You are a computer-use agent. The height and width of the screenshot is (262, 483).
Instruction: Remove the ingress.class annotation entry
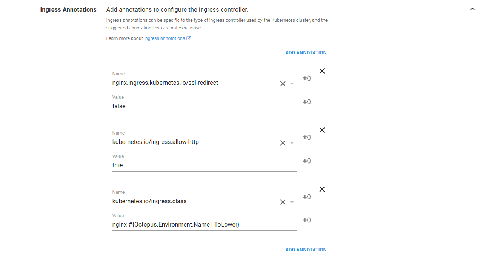click(322, 189)
